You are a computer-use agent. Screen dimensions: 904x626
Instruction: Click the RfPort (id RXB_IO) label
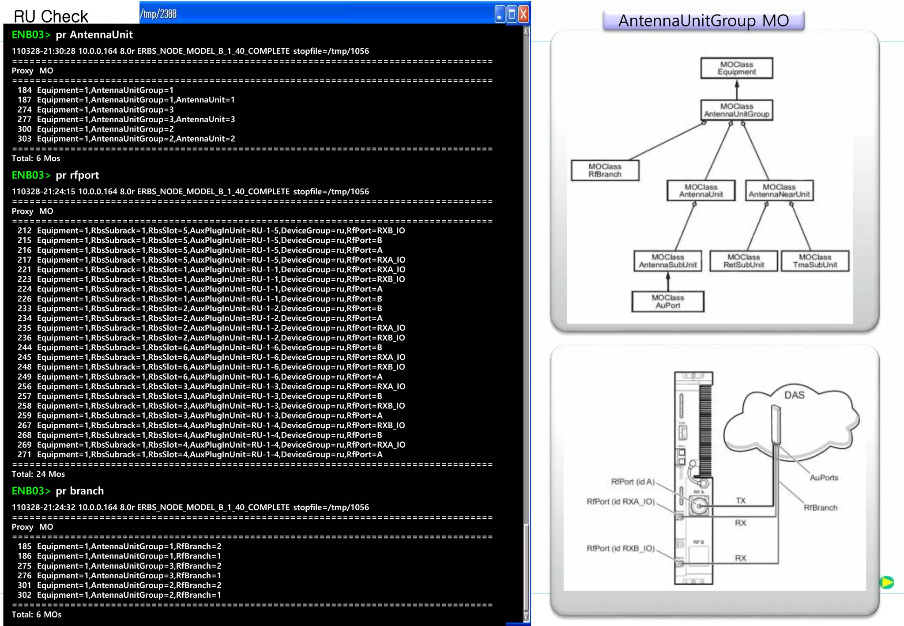[620, 548]
